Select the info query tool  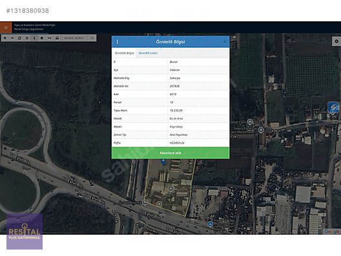click(34, 38)
